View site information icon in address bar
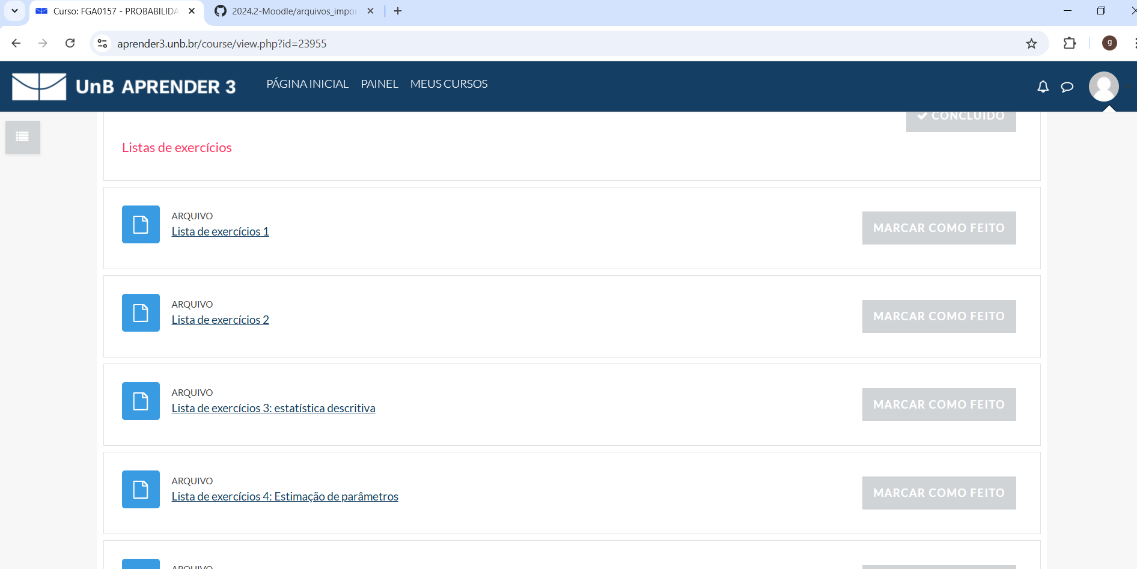 click(x=103, y=43)
